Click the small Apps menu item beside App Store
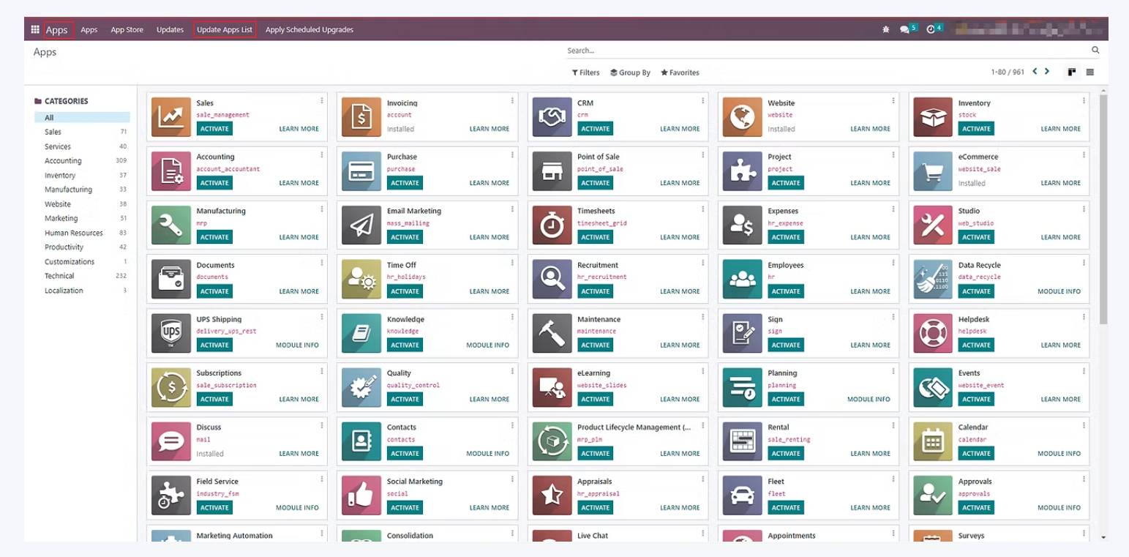Screen dimensions: 1129x557 click(89, 30)
